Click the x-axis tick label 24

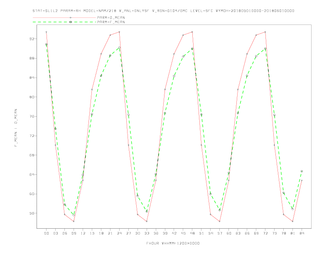[119, 233]
